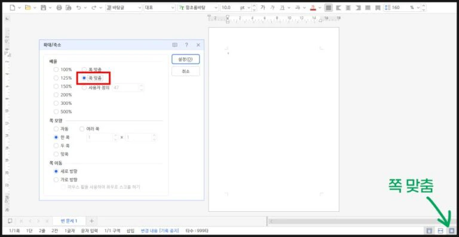Select the 여러 쪽 radio button
Image resolution: width=459 pixels, height=237 pixels.
pos(82,129)
